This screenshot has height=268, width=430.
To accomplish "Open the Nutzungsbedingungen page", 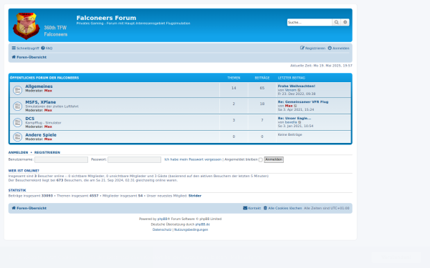I will coord(191,229).
